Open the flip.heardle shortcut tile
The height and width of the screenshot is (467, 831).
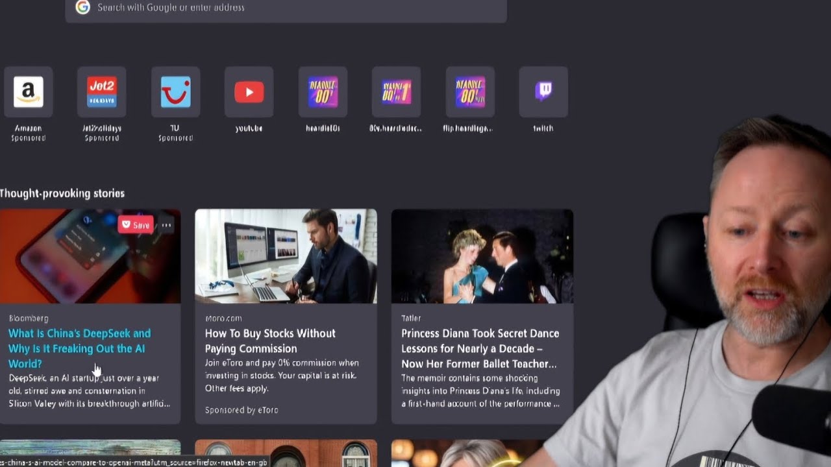[470, 92]
